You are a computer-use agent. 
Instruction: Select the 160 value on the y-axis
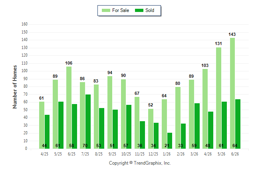[24, 24]
